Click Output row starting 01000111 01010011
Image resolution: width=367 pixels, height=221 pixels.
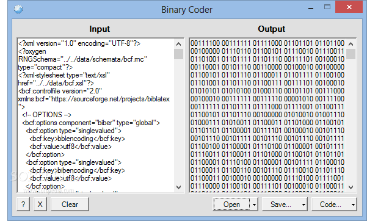tap(267, 123)
